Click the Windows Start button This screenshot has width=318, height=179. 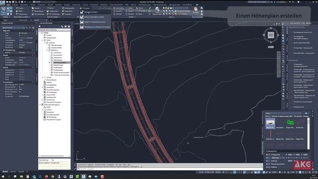pyautogui.click(x=2, y=177)
